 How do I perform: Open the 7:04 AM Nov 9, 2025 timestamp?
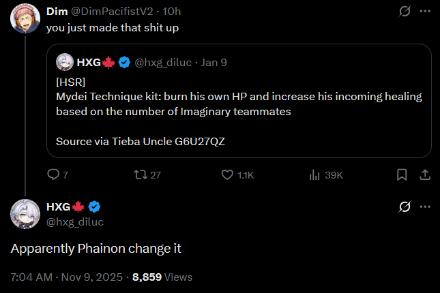point(67,277)
